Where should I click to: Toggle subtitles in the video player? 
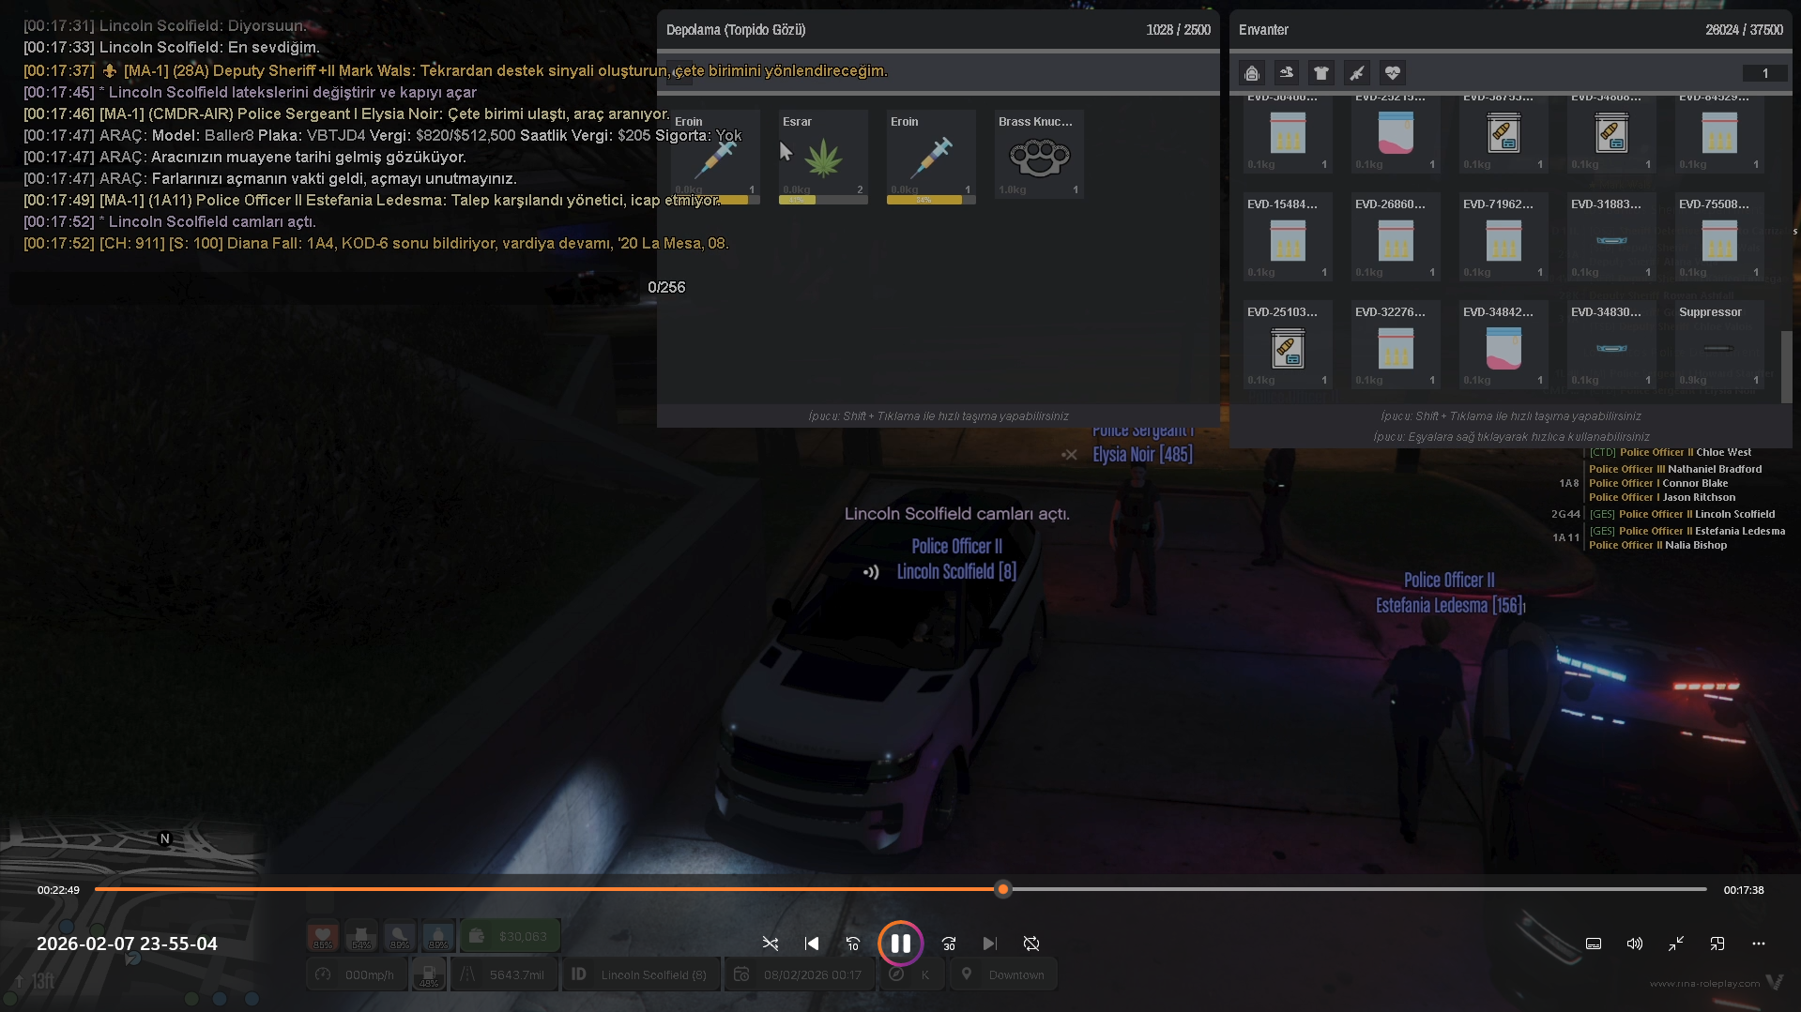[x=1594, y=944]
